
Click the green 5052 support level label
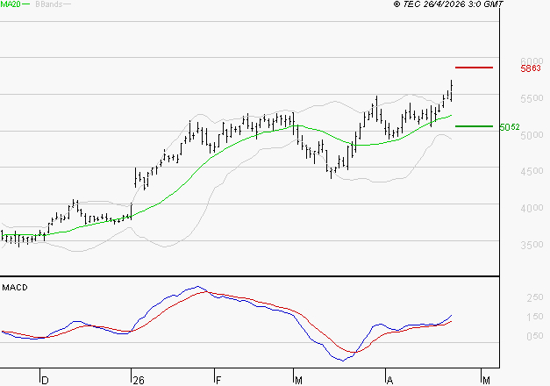tap(510, 127)
